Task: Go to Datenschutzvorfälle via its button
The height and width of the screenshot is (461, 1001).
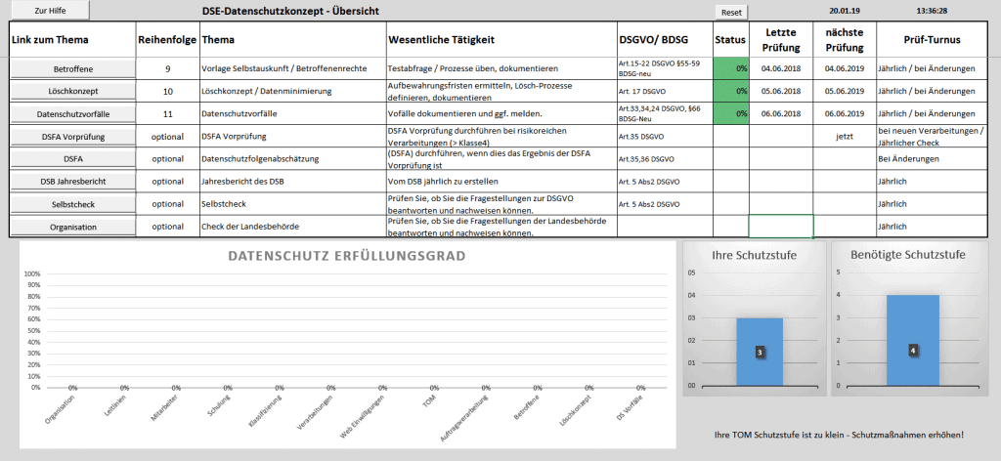Action: (x=71, y=114)
